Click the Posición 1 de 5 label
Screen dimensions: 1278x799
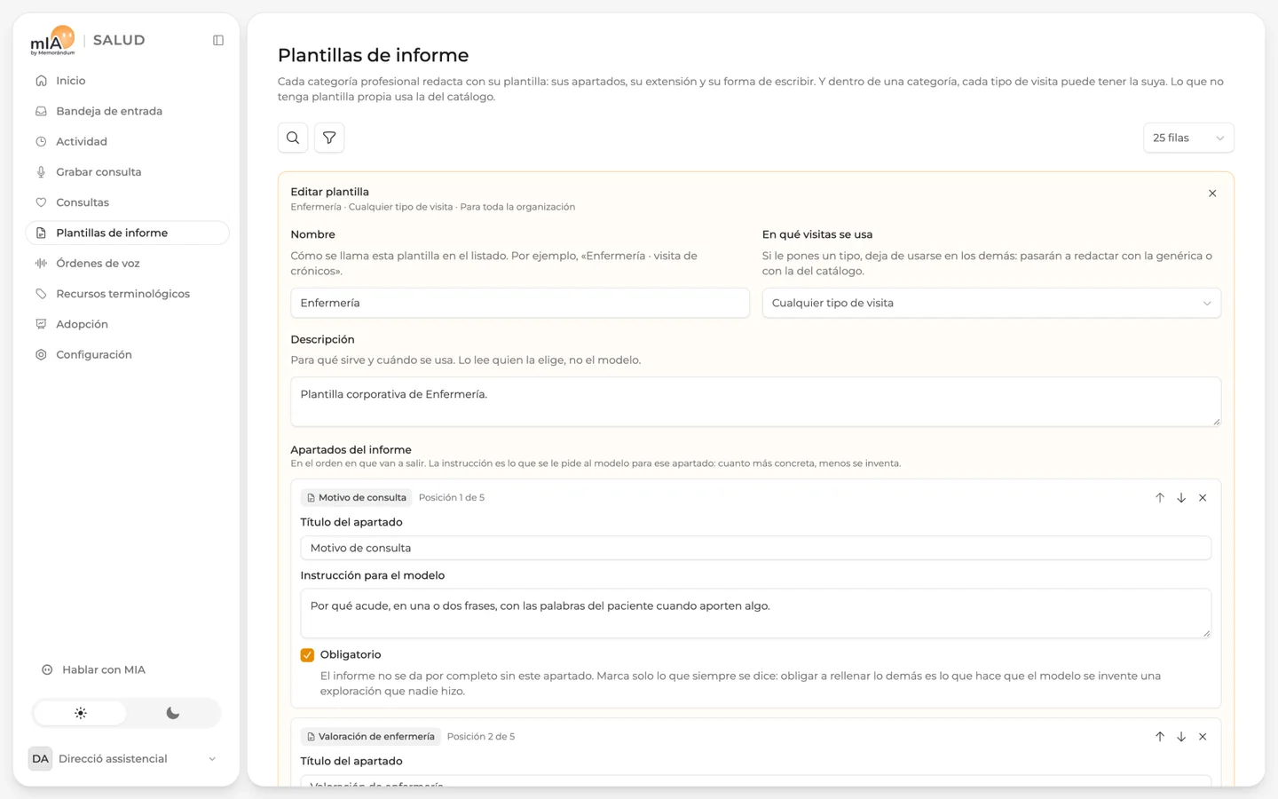tap(452, 498)
